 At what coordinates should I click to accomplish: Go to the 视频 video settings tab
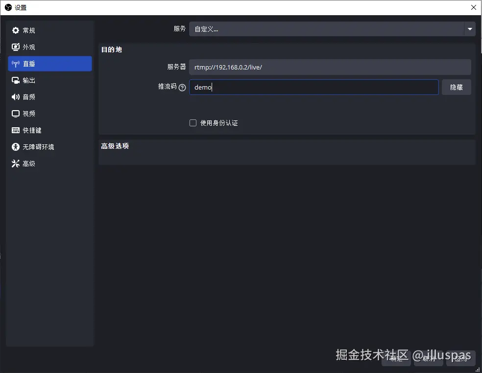[50, 114]
